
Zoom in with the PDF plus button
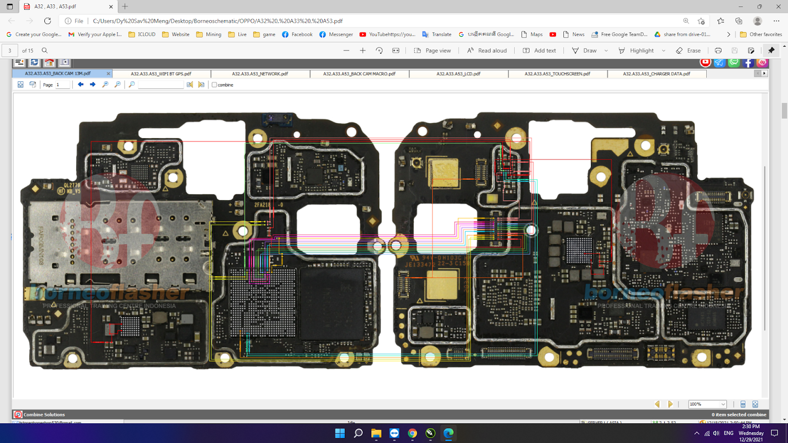tap(363, 51)
